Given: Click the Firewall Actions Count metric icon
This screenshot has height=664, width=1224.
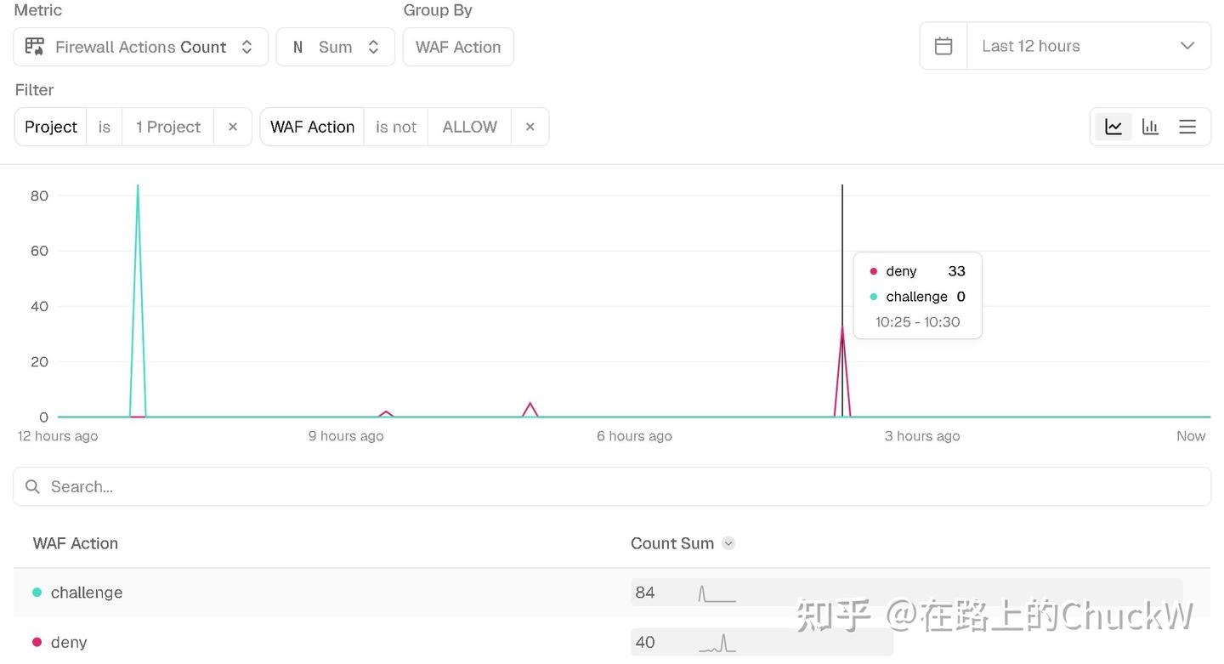Looking at the screenshot, I should pos(35,47).
